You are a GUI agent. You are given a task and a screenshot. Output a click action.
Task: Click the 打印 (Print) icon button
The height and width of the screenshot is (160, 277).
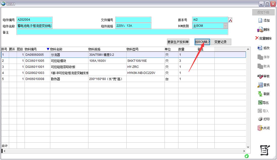point(264,119)
